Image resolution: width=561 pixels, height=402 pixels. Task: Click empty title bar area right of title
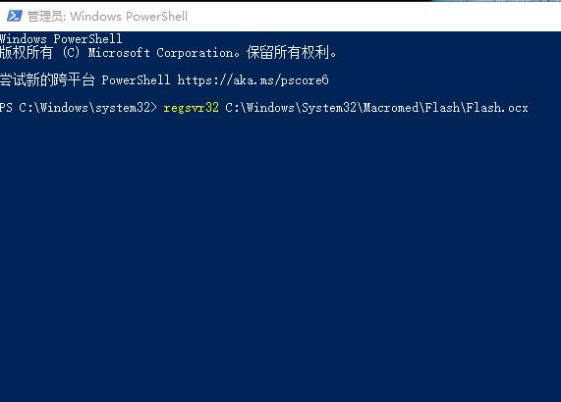click(372, 17)
